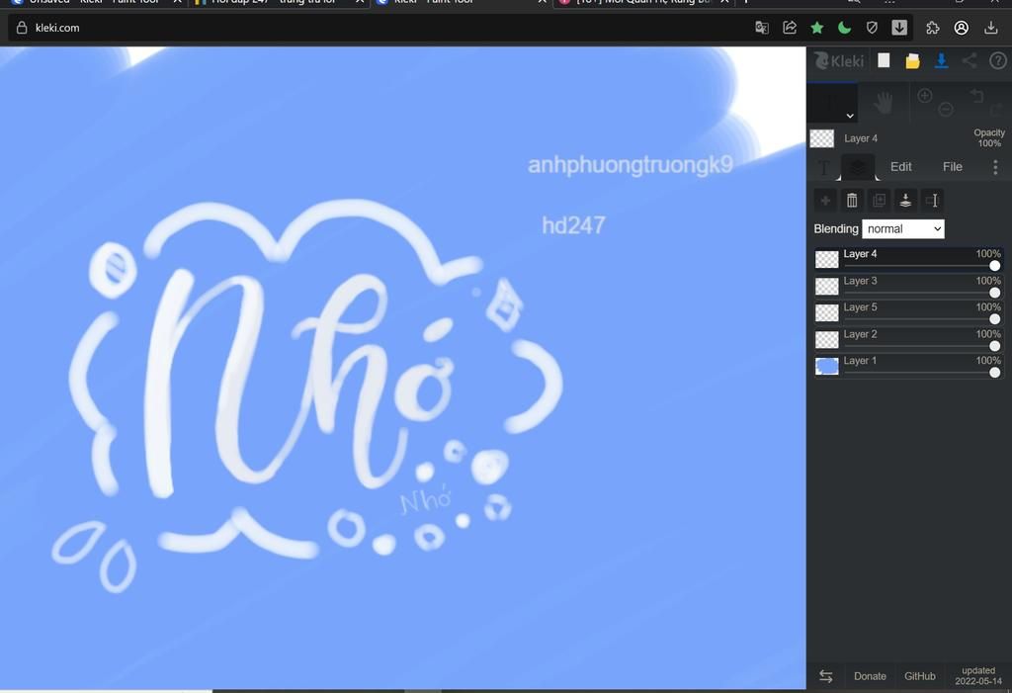Open the download arrow extension icon
The height and width of the screenshot is (693, 1012).
[899, 27]
